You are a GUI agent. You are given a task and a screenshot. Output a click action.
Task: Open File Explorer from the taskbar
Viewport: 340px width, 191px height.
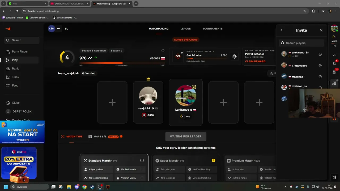(x=69, y=187)
